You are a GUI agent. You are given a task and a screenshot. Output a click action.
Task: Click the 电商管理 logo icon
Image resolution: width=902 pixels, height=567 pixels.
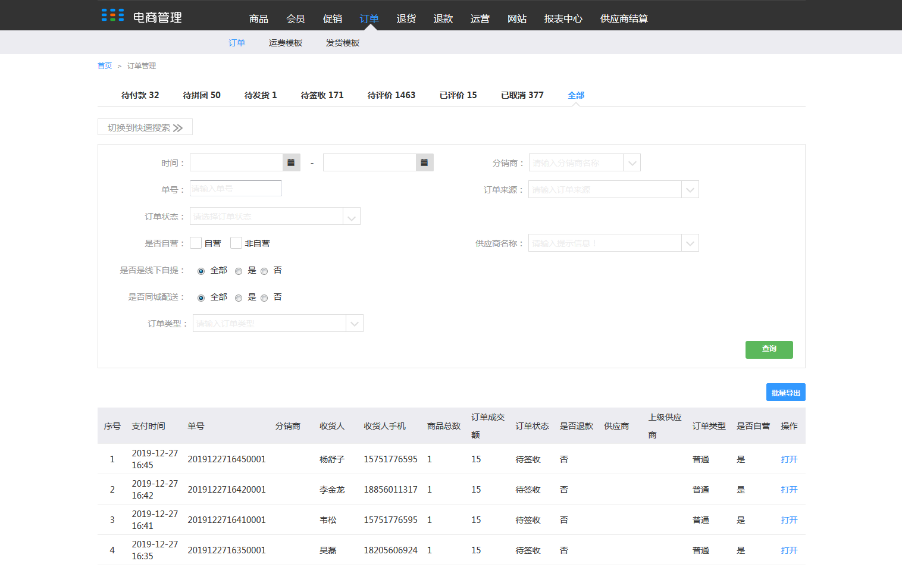(112, 15)
